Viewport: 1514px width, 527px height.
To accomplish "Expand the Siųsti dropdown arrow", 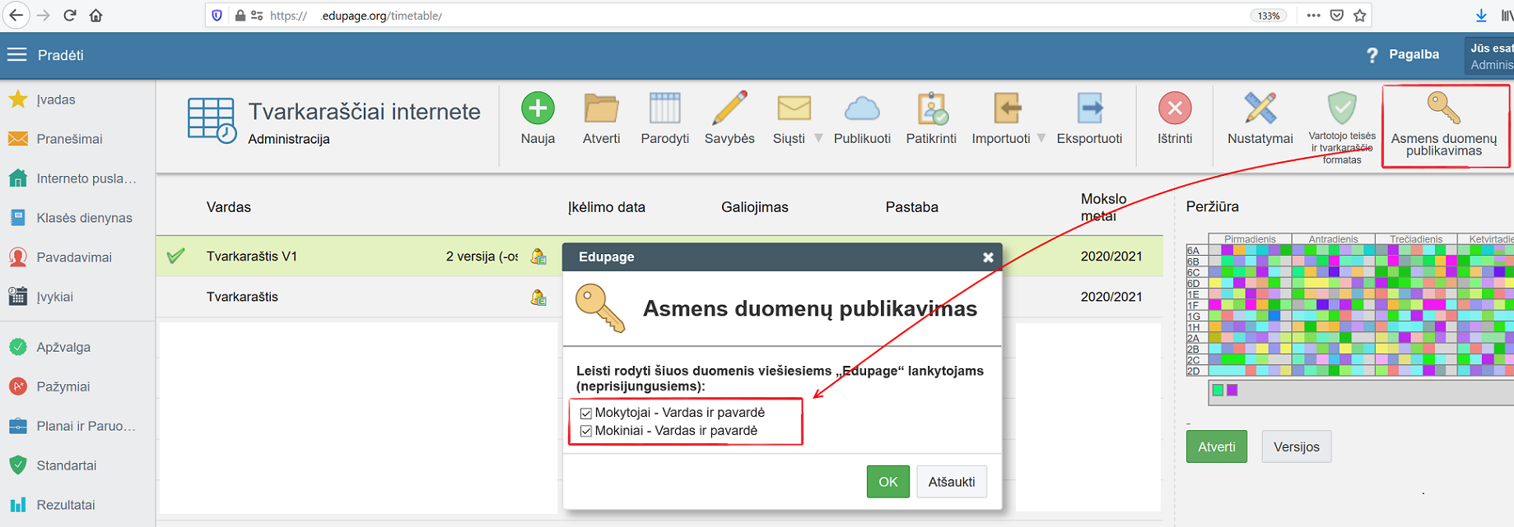I will pyautogui.click(x=818, y=138).
